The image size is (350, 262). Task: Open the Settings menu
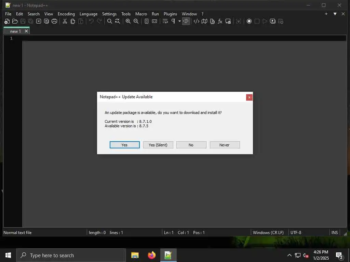(109, 14)
